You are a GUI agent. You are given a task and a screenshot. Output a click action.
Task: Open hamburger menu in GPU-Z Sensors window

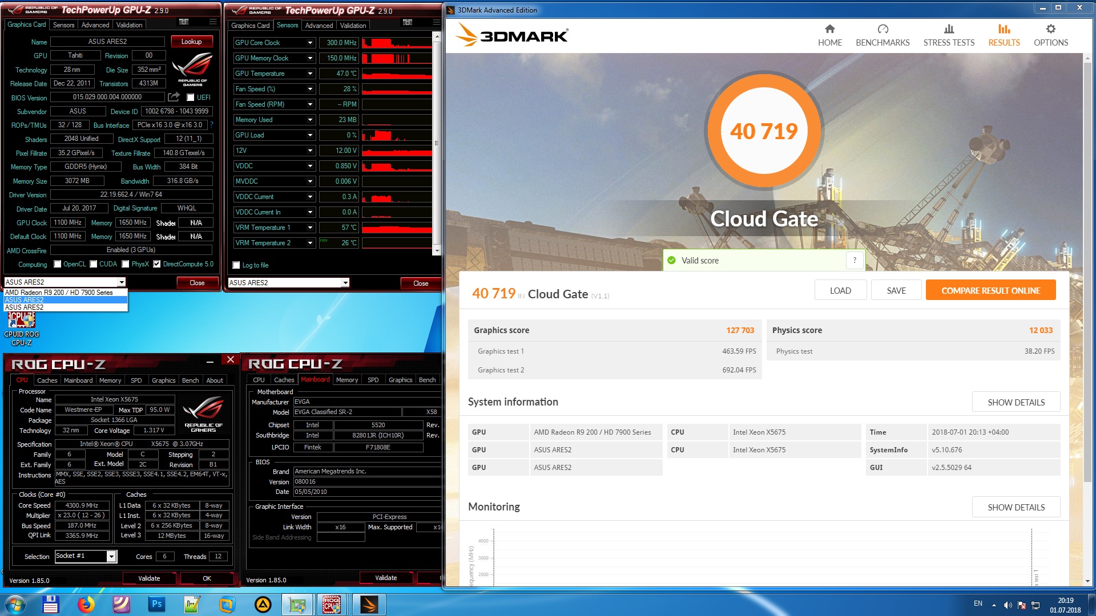pyautogui.click(x=437, y=22)
